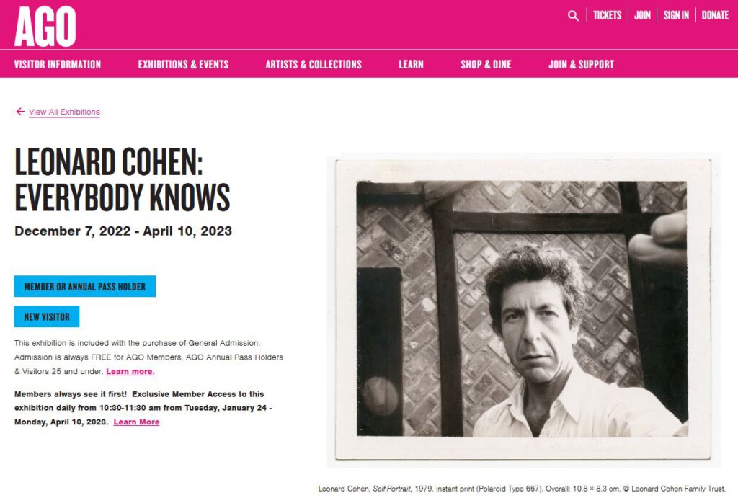This screenshot has width=738, height=498.
Task: Expand the Artists & Collections menu
Action: click(x=314, y=64)
